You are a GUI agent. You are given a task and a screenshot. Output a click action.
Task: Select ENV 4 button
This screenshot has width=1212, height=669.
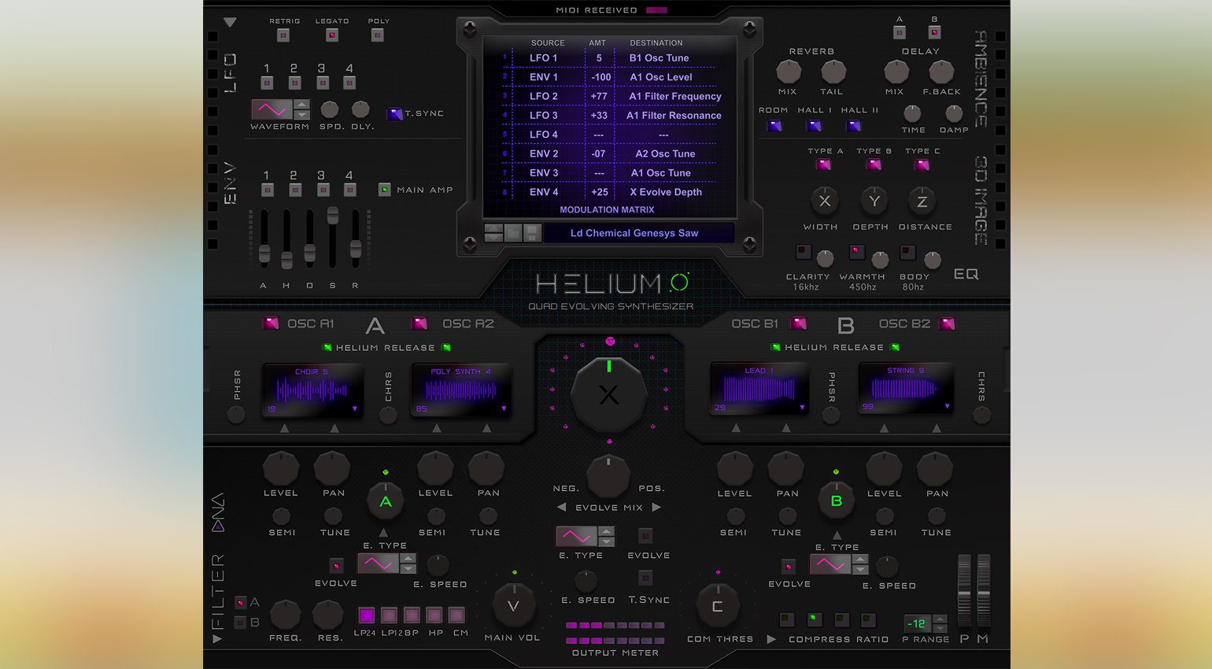click(x=350, y=190)
